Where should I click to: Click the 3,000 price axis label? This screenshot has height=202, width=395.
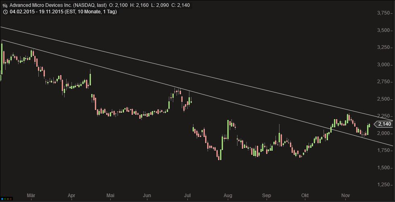pos(384,65)
